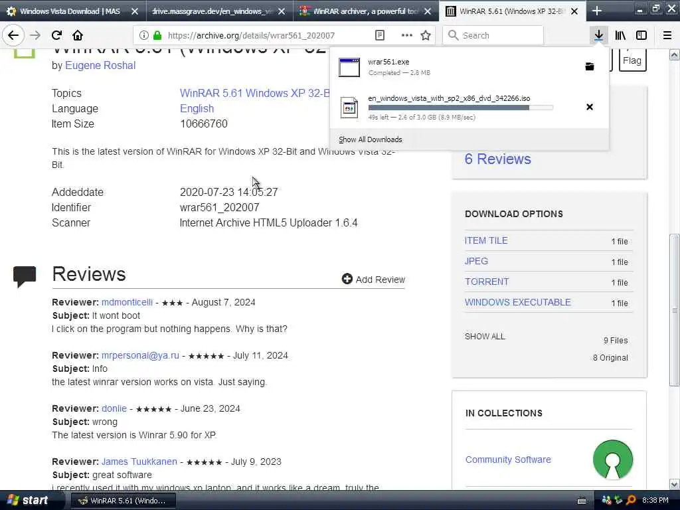Open the Community Software collection link
The height and width of the screenshot is (510, 680).
coord(508,460)
